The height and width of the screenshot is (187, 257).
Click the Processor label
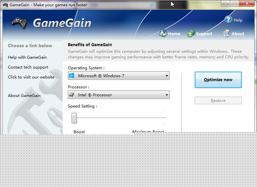pyautogui.click(x=79, y=87)
